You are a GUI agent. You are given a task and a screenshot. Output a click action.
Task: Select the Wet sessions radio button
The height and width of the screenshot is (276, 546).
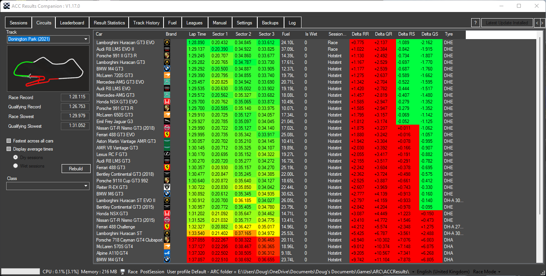tap(16, 166)
